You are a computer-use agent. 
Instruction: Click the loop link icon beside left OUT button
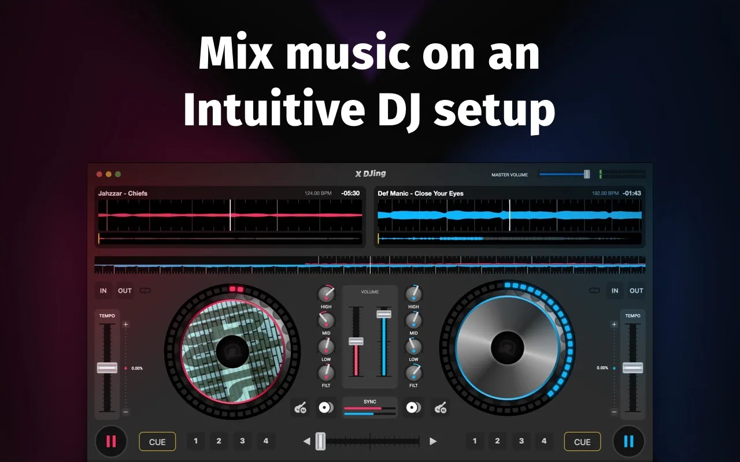[x=145, y=290]
